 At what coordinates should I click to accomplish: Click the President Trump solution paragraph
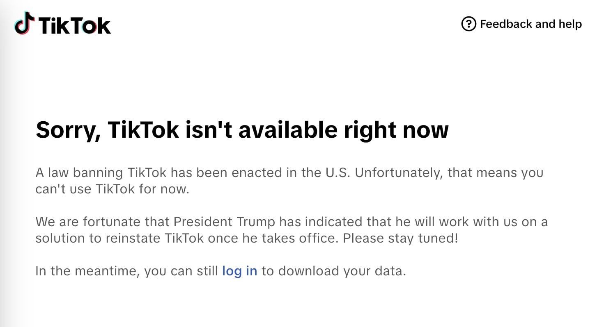click(292, 229)
